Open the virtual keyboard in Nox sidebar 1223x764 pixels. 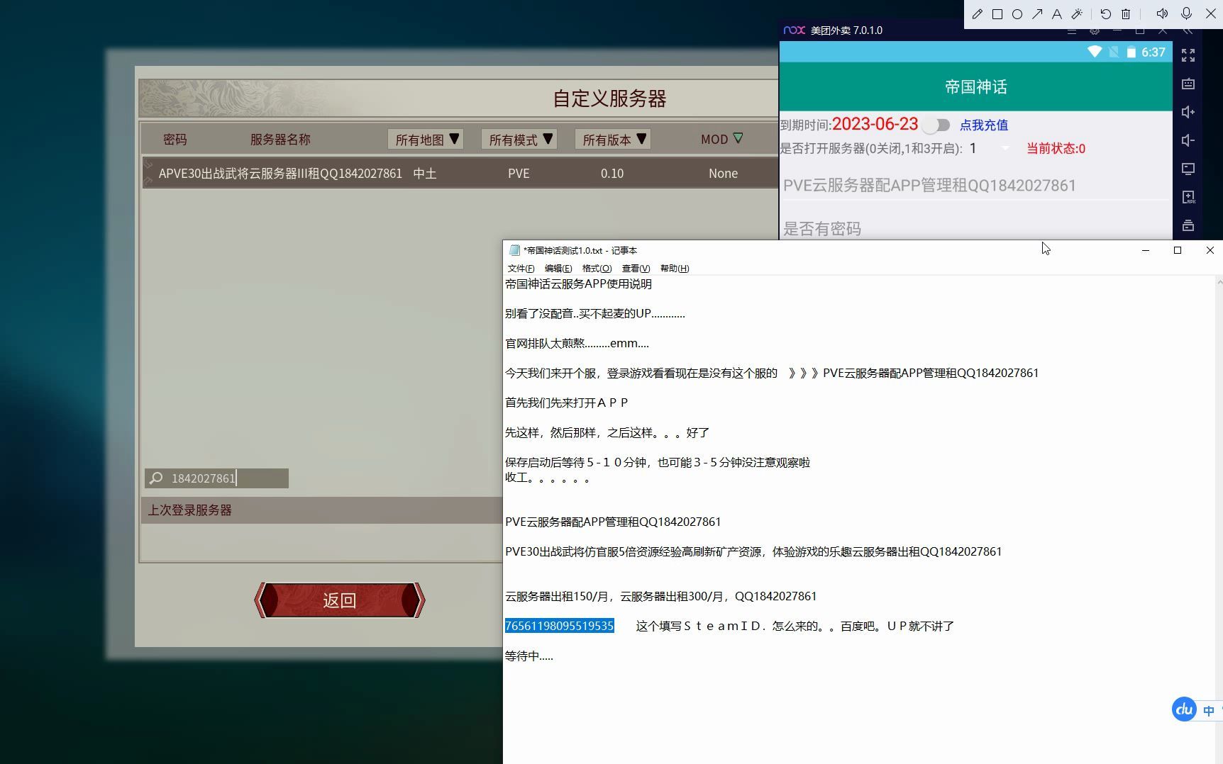coord(1188,84)
